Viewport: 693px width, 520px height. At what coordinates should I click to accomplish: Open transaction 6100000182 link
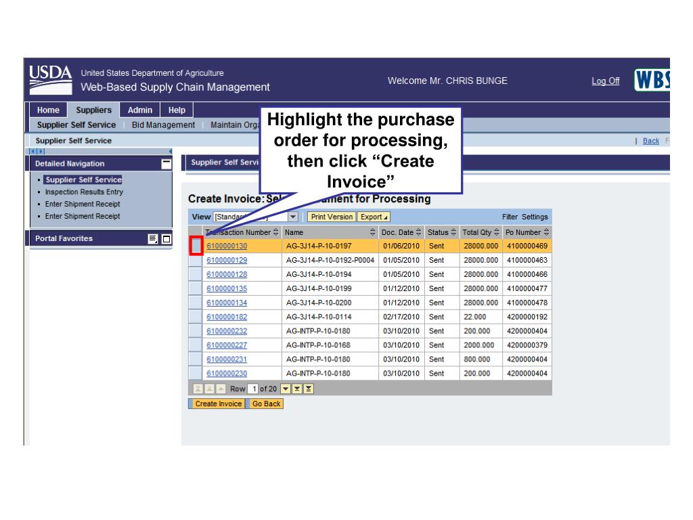(x=227, y=317)
